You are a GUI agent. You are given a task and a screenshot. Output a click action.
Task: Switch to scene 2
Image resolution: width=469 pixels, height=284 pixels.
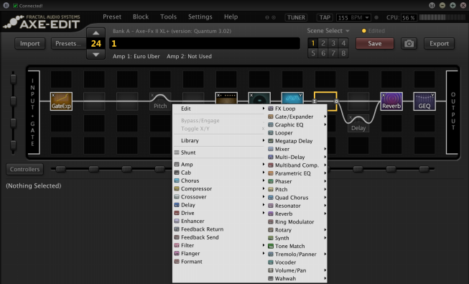click(323, 43)
